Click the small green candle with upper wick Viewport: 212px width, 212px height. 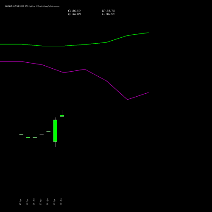(x=62, y=116)
